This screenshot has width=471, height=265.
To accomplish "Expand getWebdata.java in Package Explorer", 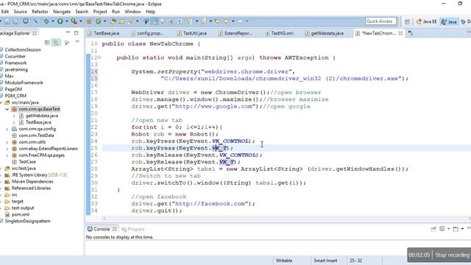I will click(14, 116).
